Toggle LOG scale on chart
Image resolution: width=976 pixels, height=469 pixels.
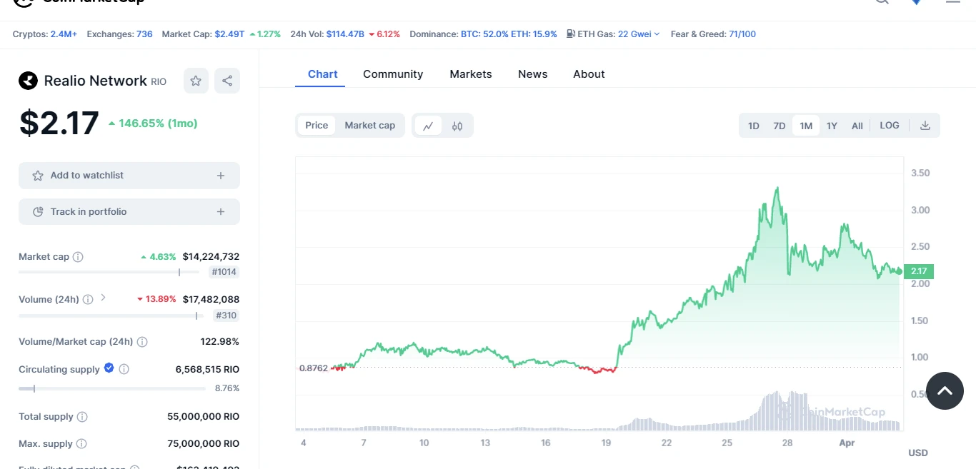[x=890, y=126]
